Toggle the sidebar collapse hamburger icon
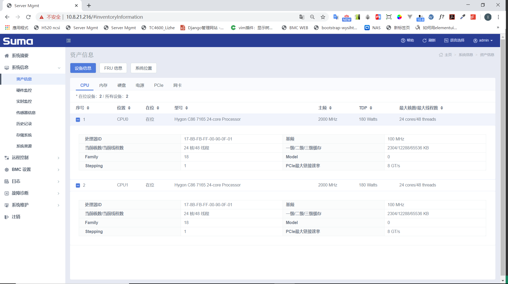The width and height of the screenshot is (508, 284). click(68, 40)
